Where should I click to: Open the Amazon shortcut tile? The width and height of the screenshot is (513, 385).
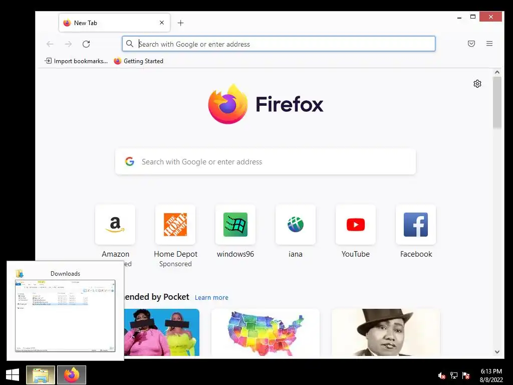[x=115, y=225]
